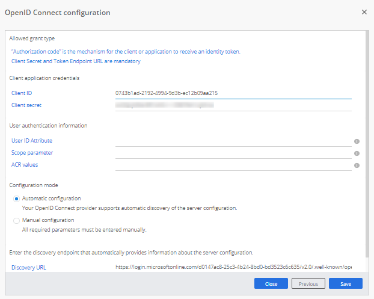
Task: Click the Discovery URL label
Action: point(28,267)
